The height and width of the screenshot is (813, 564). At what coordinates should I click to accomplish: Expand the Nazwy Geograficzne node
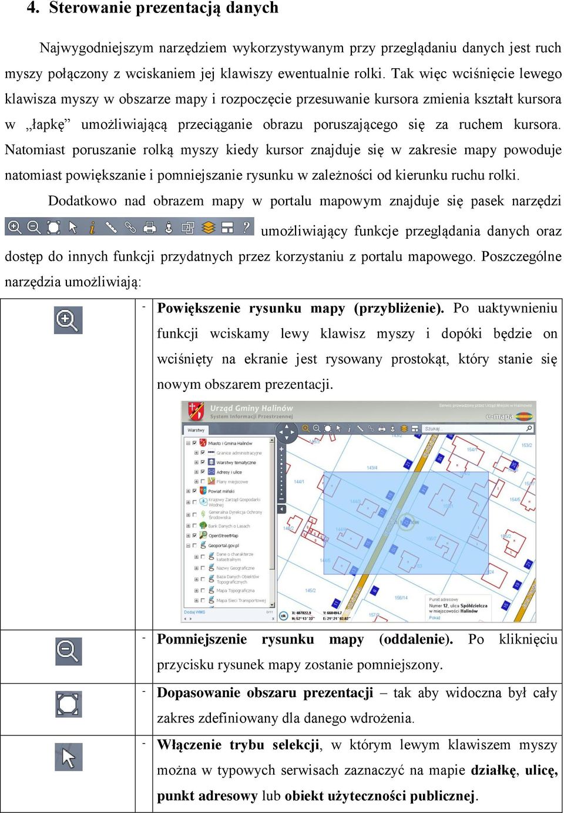pos(196,568)
